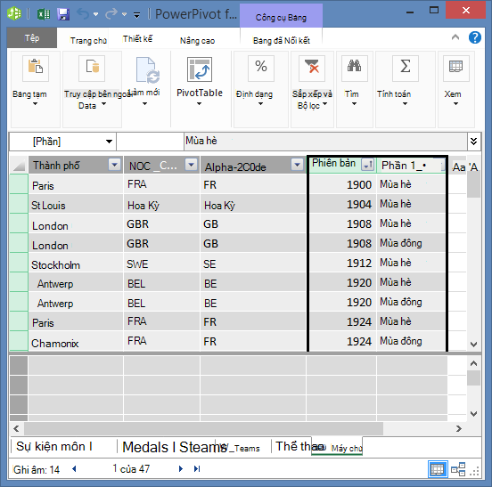Open Alpha-2C0de column filter dropdown
Image resolution: width=492 pixels, height=487 pixels.
point(297,164)
